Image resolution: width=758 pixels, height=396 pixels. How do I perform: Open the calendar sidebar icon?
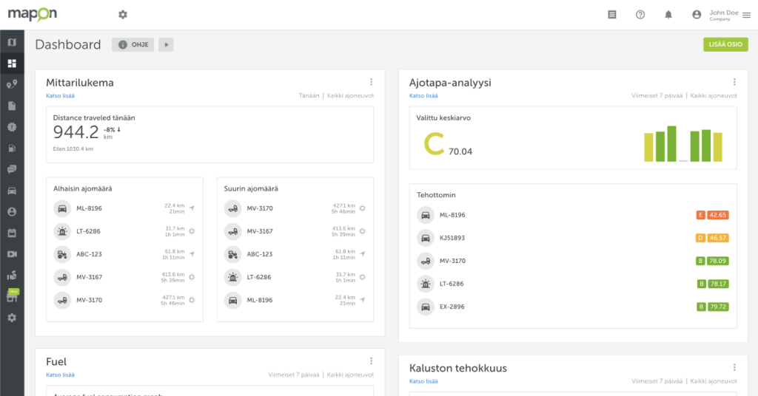coord(12,233)
